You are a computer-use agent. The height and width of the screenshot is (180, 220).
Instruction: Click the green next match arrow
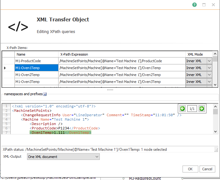tap(202, 109)
